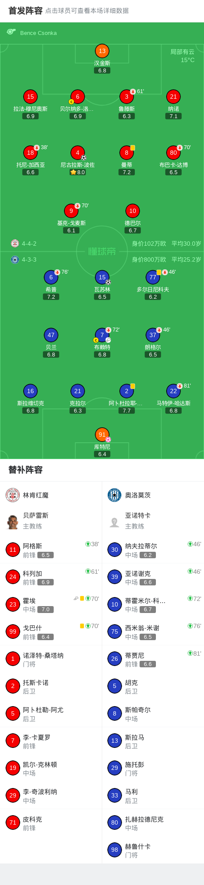Select 德巴尔 number 10 forward icon
204x885 pixels.
point(133,211)
